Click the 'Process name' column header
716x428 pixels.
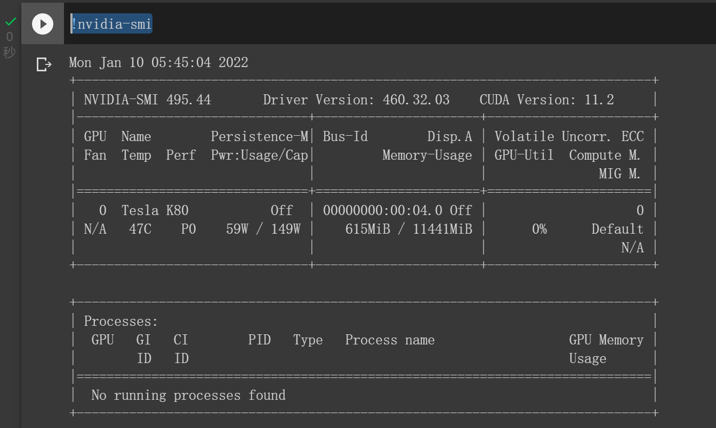click(390, 340)
